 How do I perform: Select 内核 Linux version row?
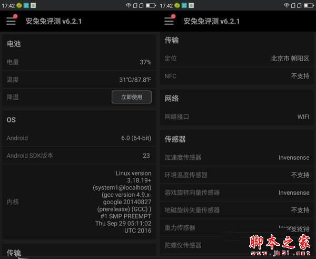[79, 202]
